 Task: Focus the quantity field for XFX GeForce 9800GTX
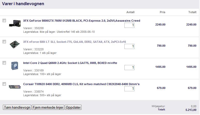point(129,25)
